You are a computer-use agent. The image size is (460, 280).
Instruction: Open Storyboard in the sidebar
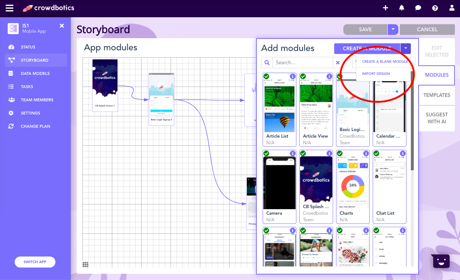click(36, 60)
